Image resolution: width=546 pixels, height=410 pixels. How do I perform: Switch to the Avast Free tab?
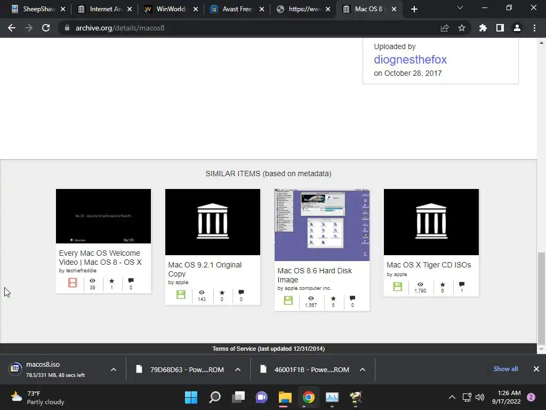[232, 9]
